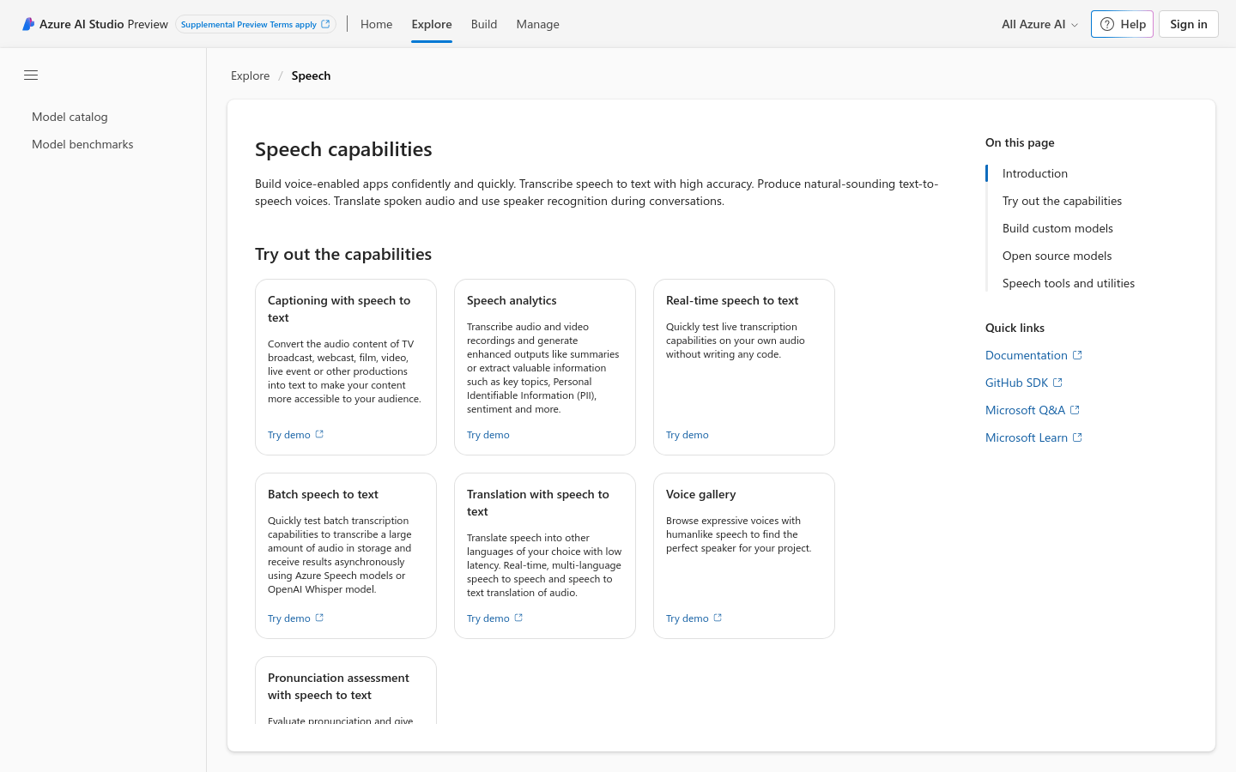Click external link icon next to GitHub SDK

pyautogui.click(x=1057, y=383)
